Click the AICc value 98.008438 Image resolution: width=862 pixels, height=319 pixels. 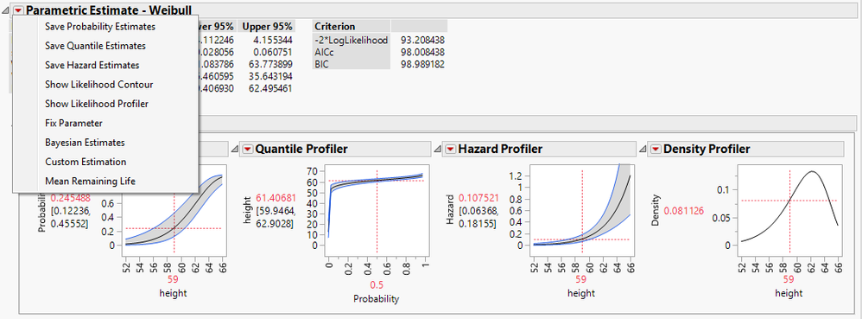(422, 52)
